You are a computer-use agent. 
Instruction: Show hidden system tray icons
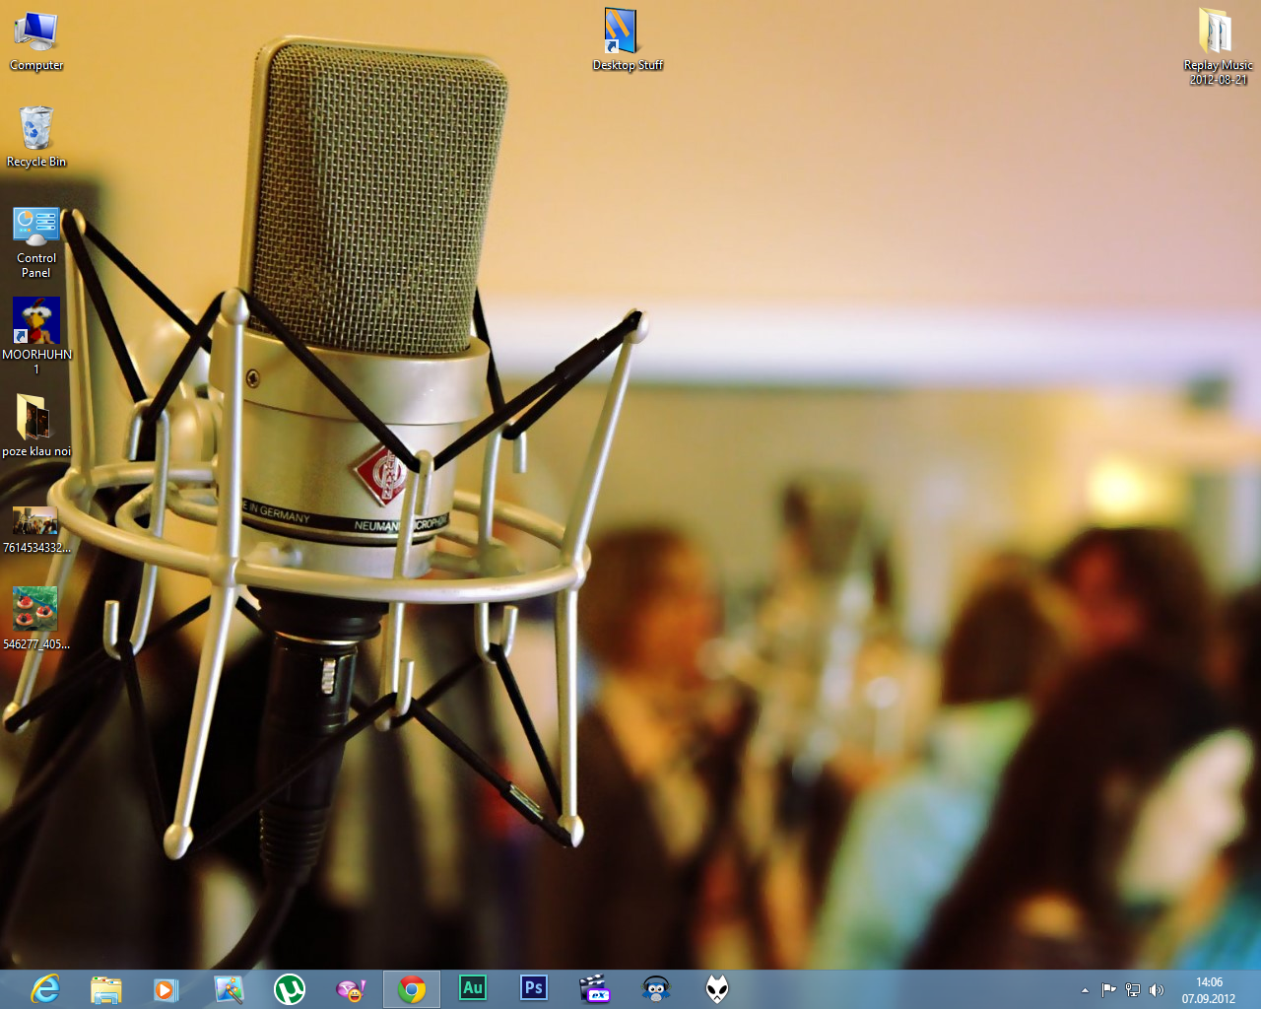click(1085, 990)
